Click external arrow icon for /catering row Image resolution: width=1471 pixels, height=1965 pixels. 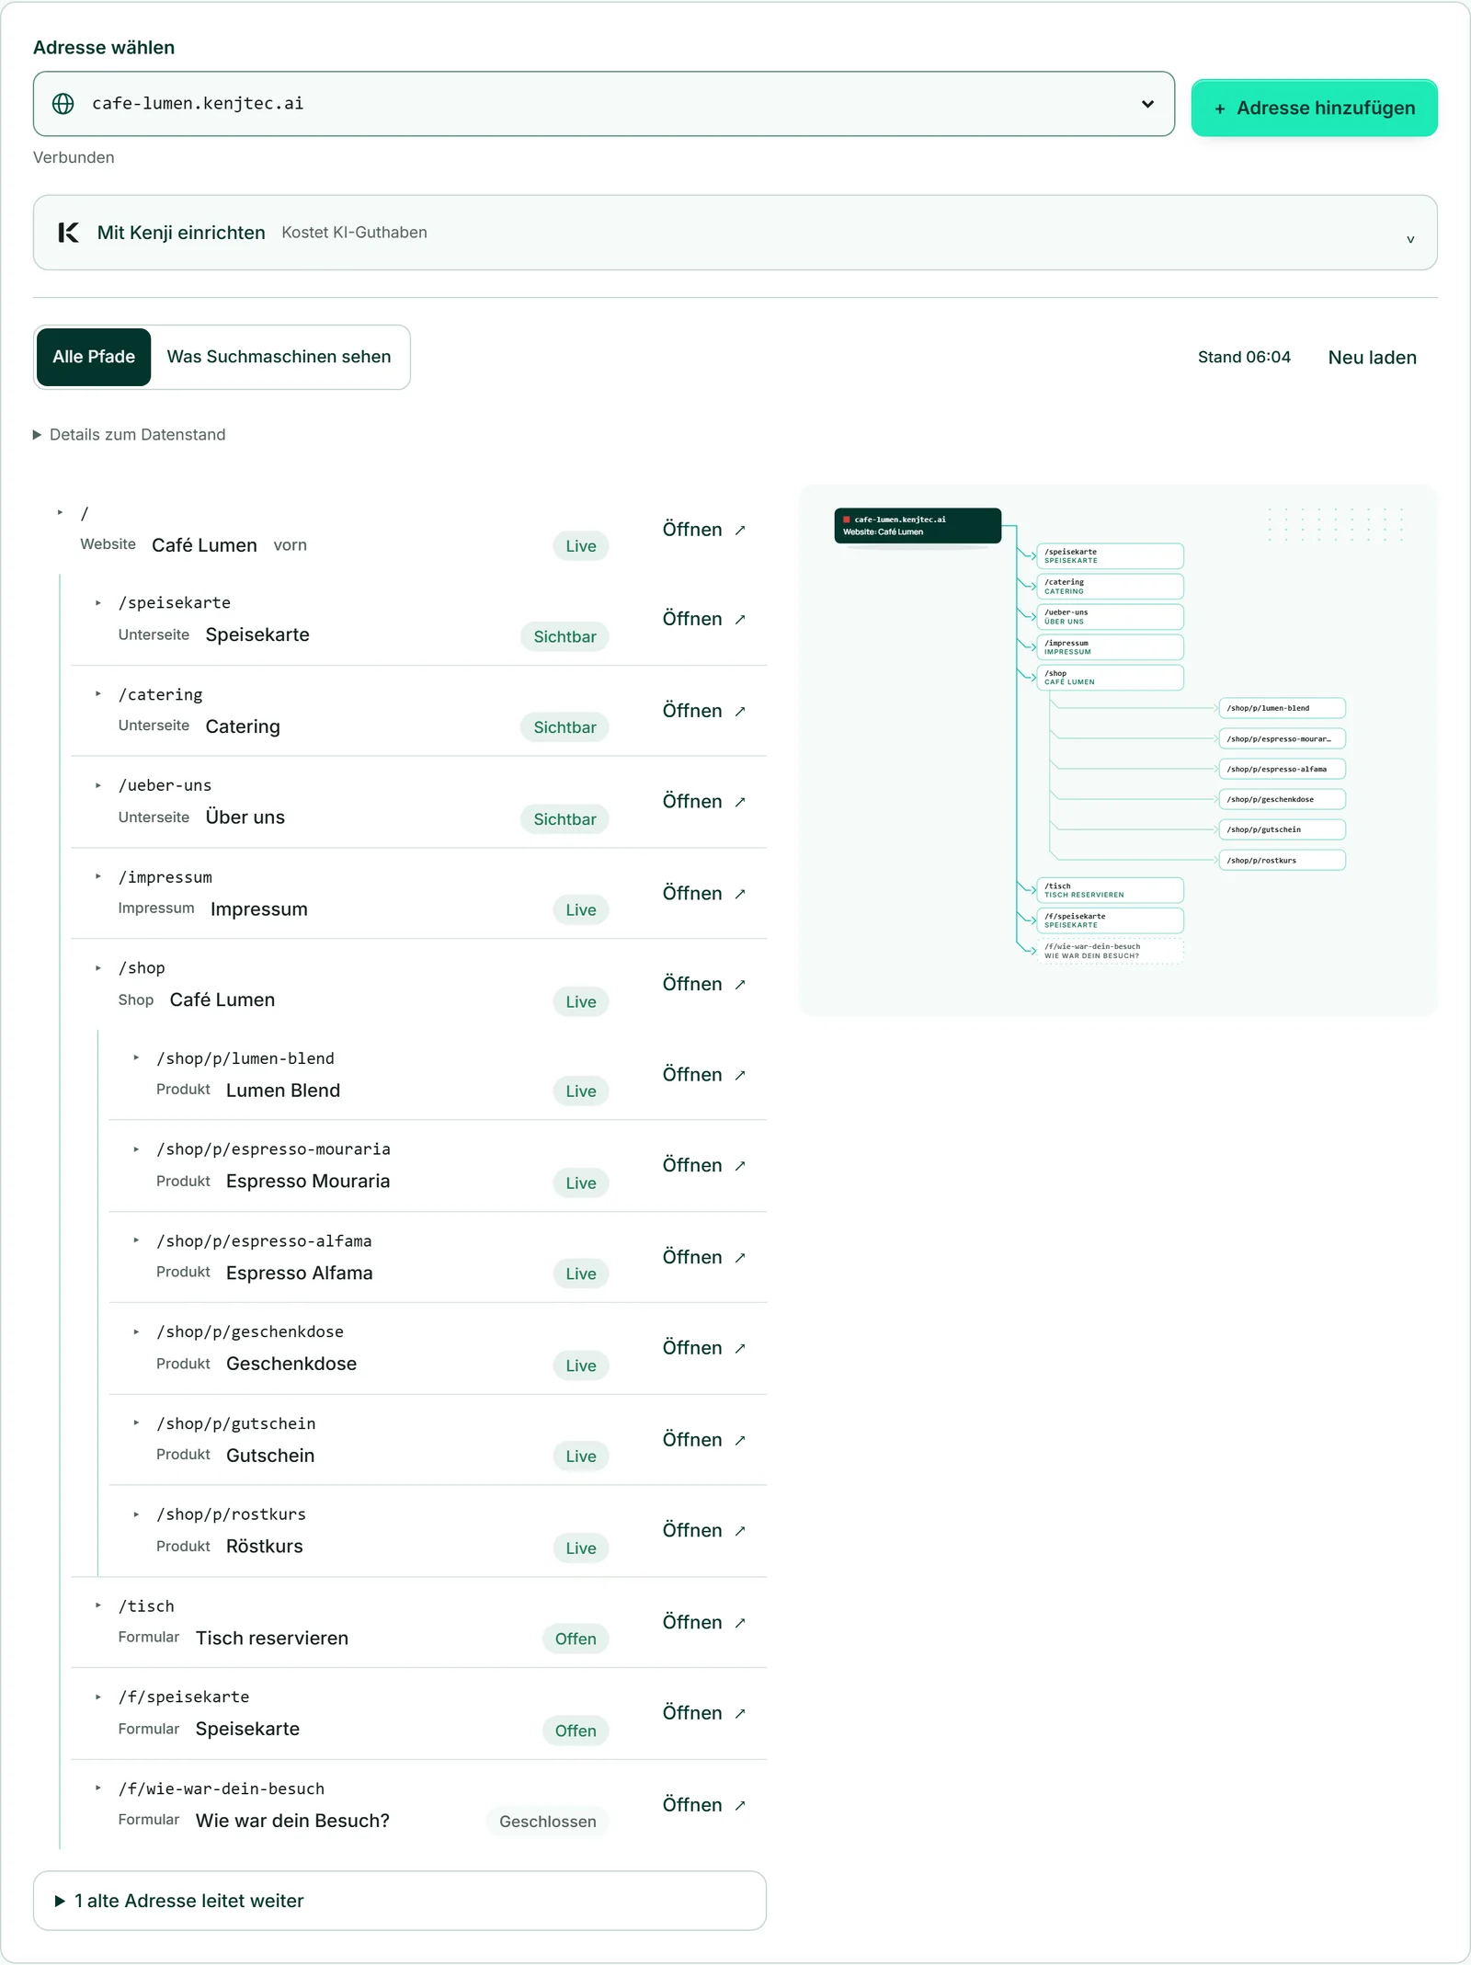740,712
